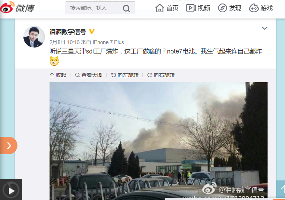Click the factory smoke photo
Viewport: 285px width, 200px height.
158,141
